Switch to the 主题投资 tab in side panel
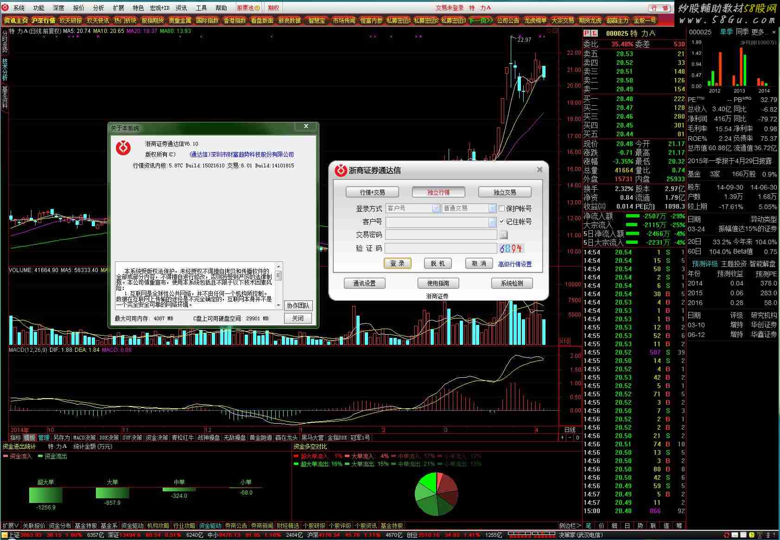 click(734, 264)
